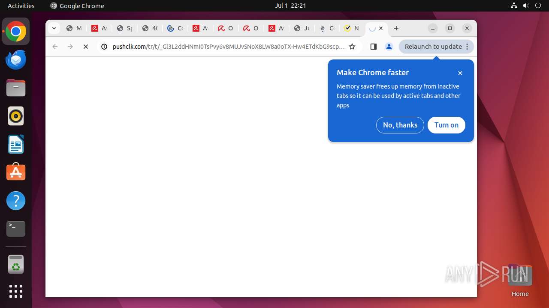Open the clock and calendar, Jul 1 22:21

(x=290, y=6)
